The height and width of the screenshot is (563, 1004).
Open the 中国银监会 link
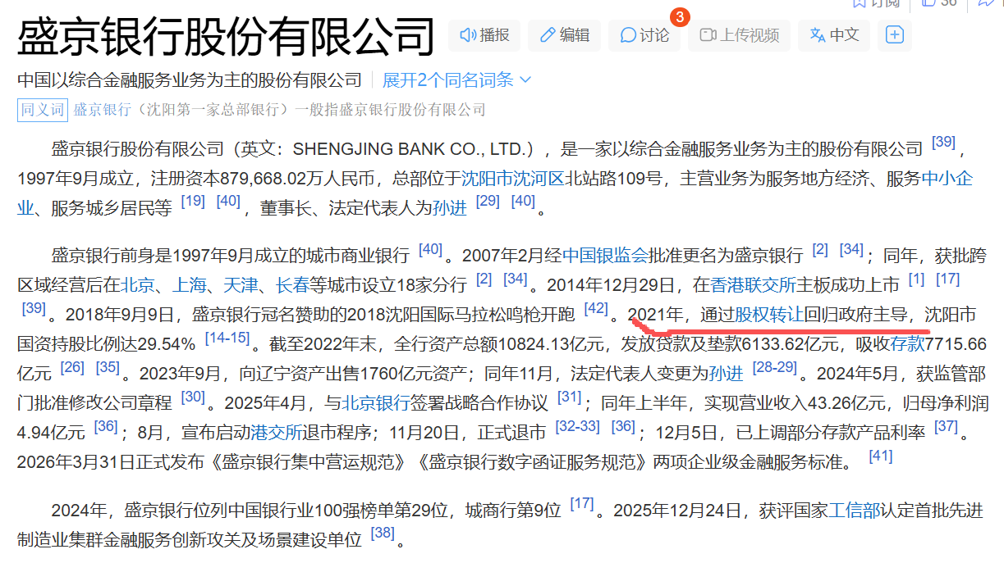click(606, 255)
